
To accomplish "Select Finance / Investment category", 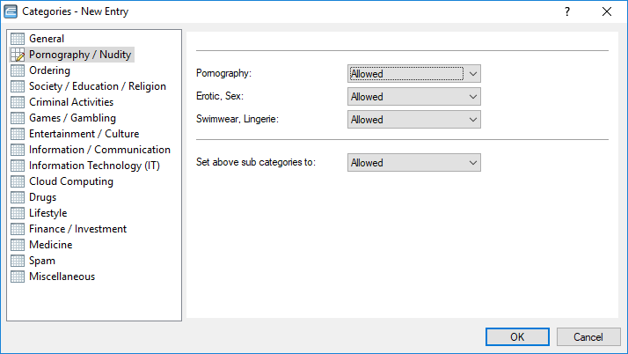I will [x=77, y=229].
